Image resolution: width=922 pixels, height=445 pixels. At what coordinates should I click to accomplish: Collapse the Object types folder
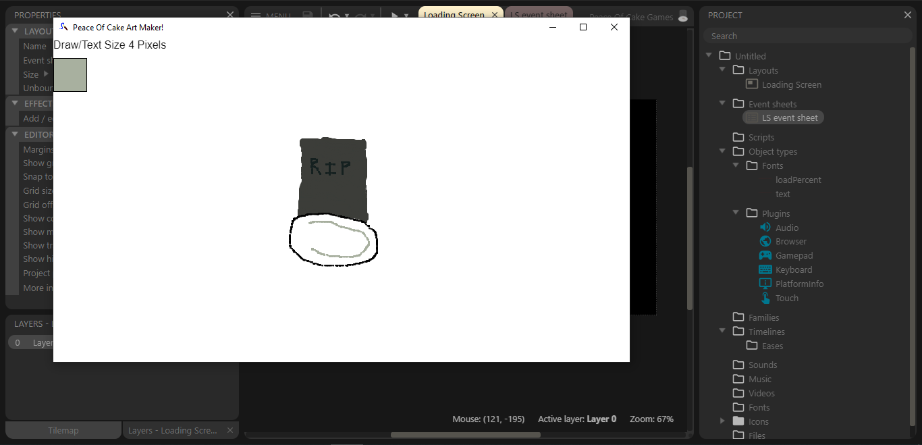tap(722, 151)
